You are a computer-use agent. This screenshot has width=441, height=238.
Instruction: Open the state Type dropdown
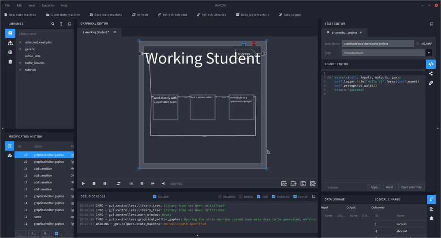(x=429, y=53)
